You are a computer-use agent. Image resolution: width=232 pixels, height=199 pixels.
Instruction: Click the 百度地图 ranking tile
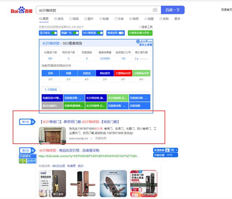(x=140, y=106)
